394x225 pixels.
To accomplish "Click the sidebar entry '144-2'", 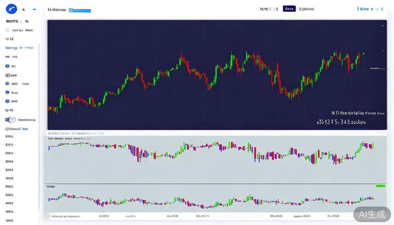I will [x=9, y=153].
